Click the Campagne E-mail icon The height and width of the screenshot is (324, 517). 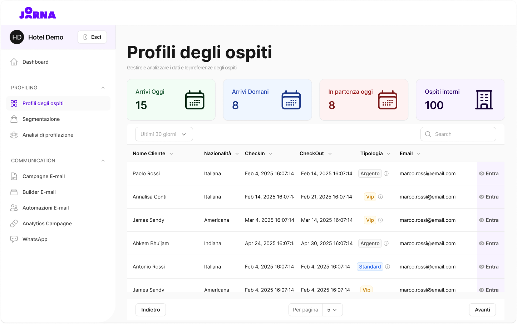click(x=14, y=176)
